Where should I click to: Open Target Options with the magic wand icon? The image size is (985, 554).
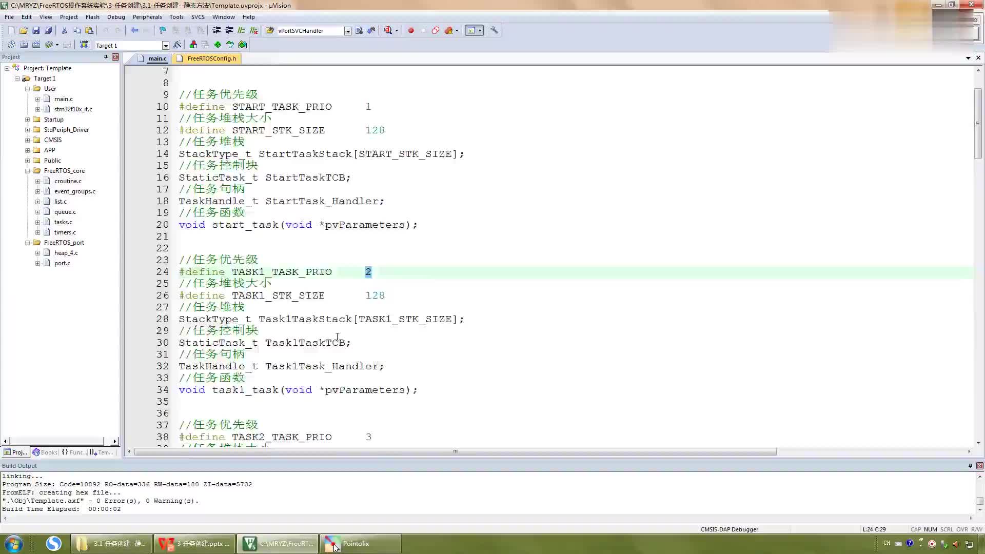coord(178,45)
